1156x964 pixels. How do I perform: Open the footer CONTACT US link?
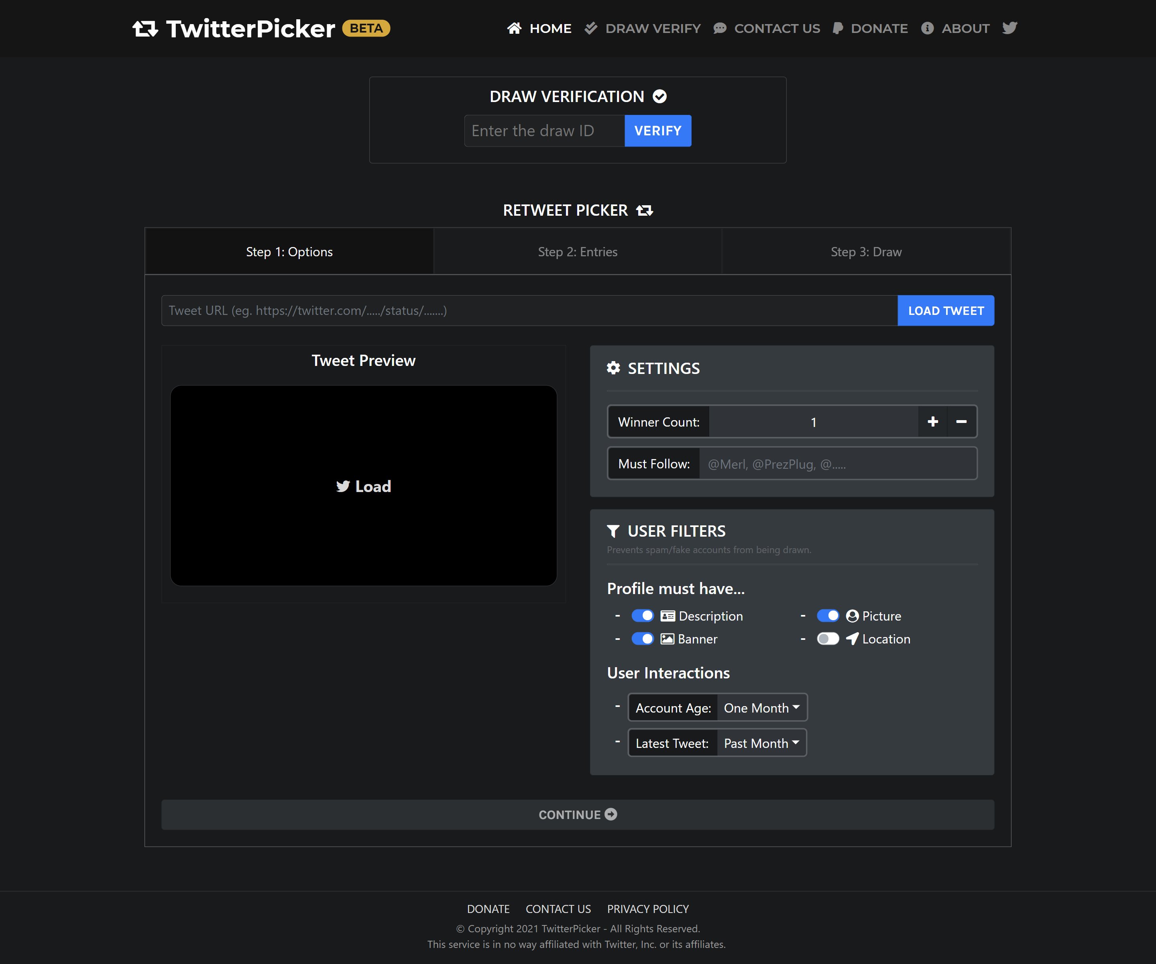(558, 909)
